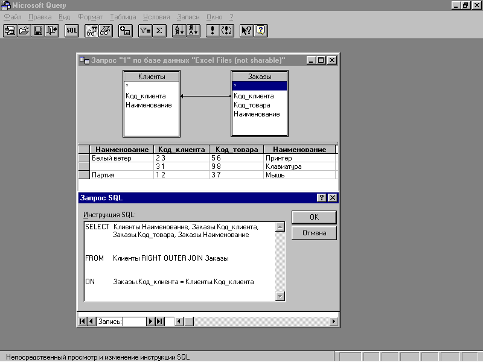Image resolution: width=483 pixels, height=362 pixels.
Task: Go to the next record
Action: (150, 322)
